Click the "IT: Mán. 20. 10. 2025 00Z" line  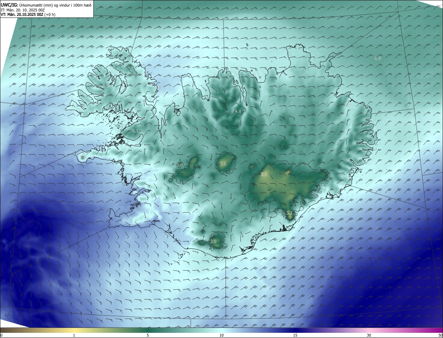pyautogui.click(x=23, y=10)
